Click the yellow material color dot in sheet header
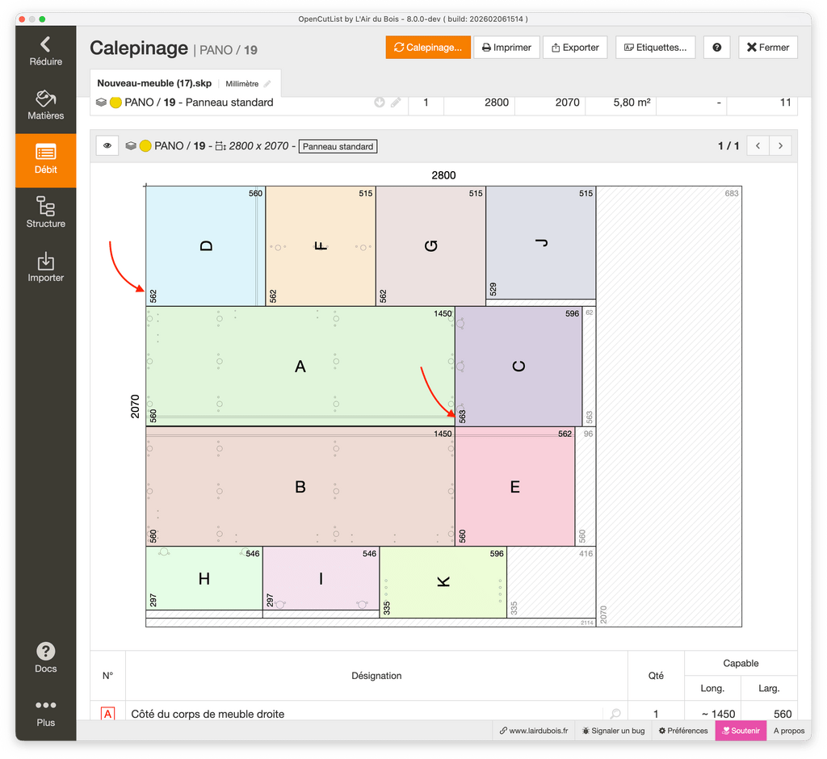827x759 pixels. (145, 146)
